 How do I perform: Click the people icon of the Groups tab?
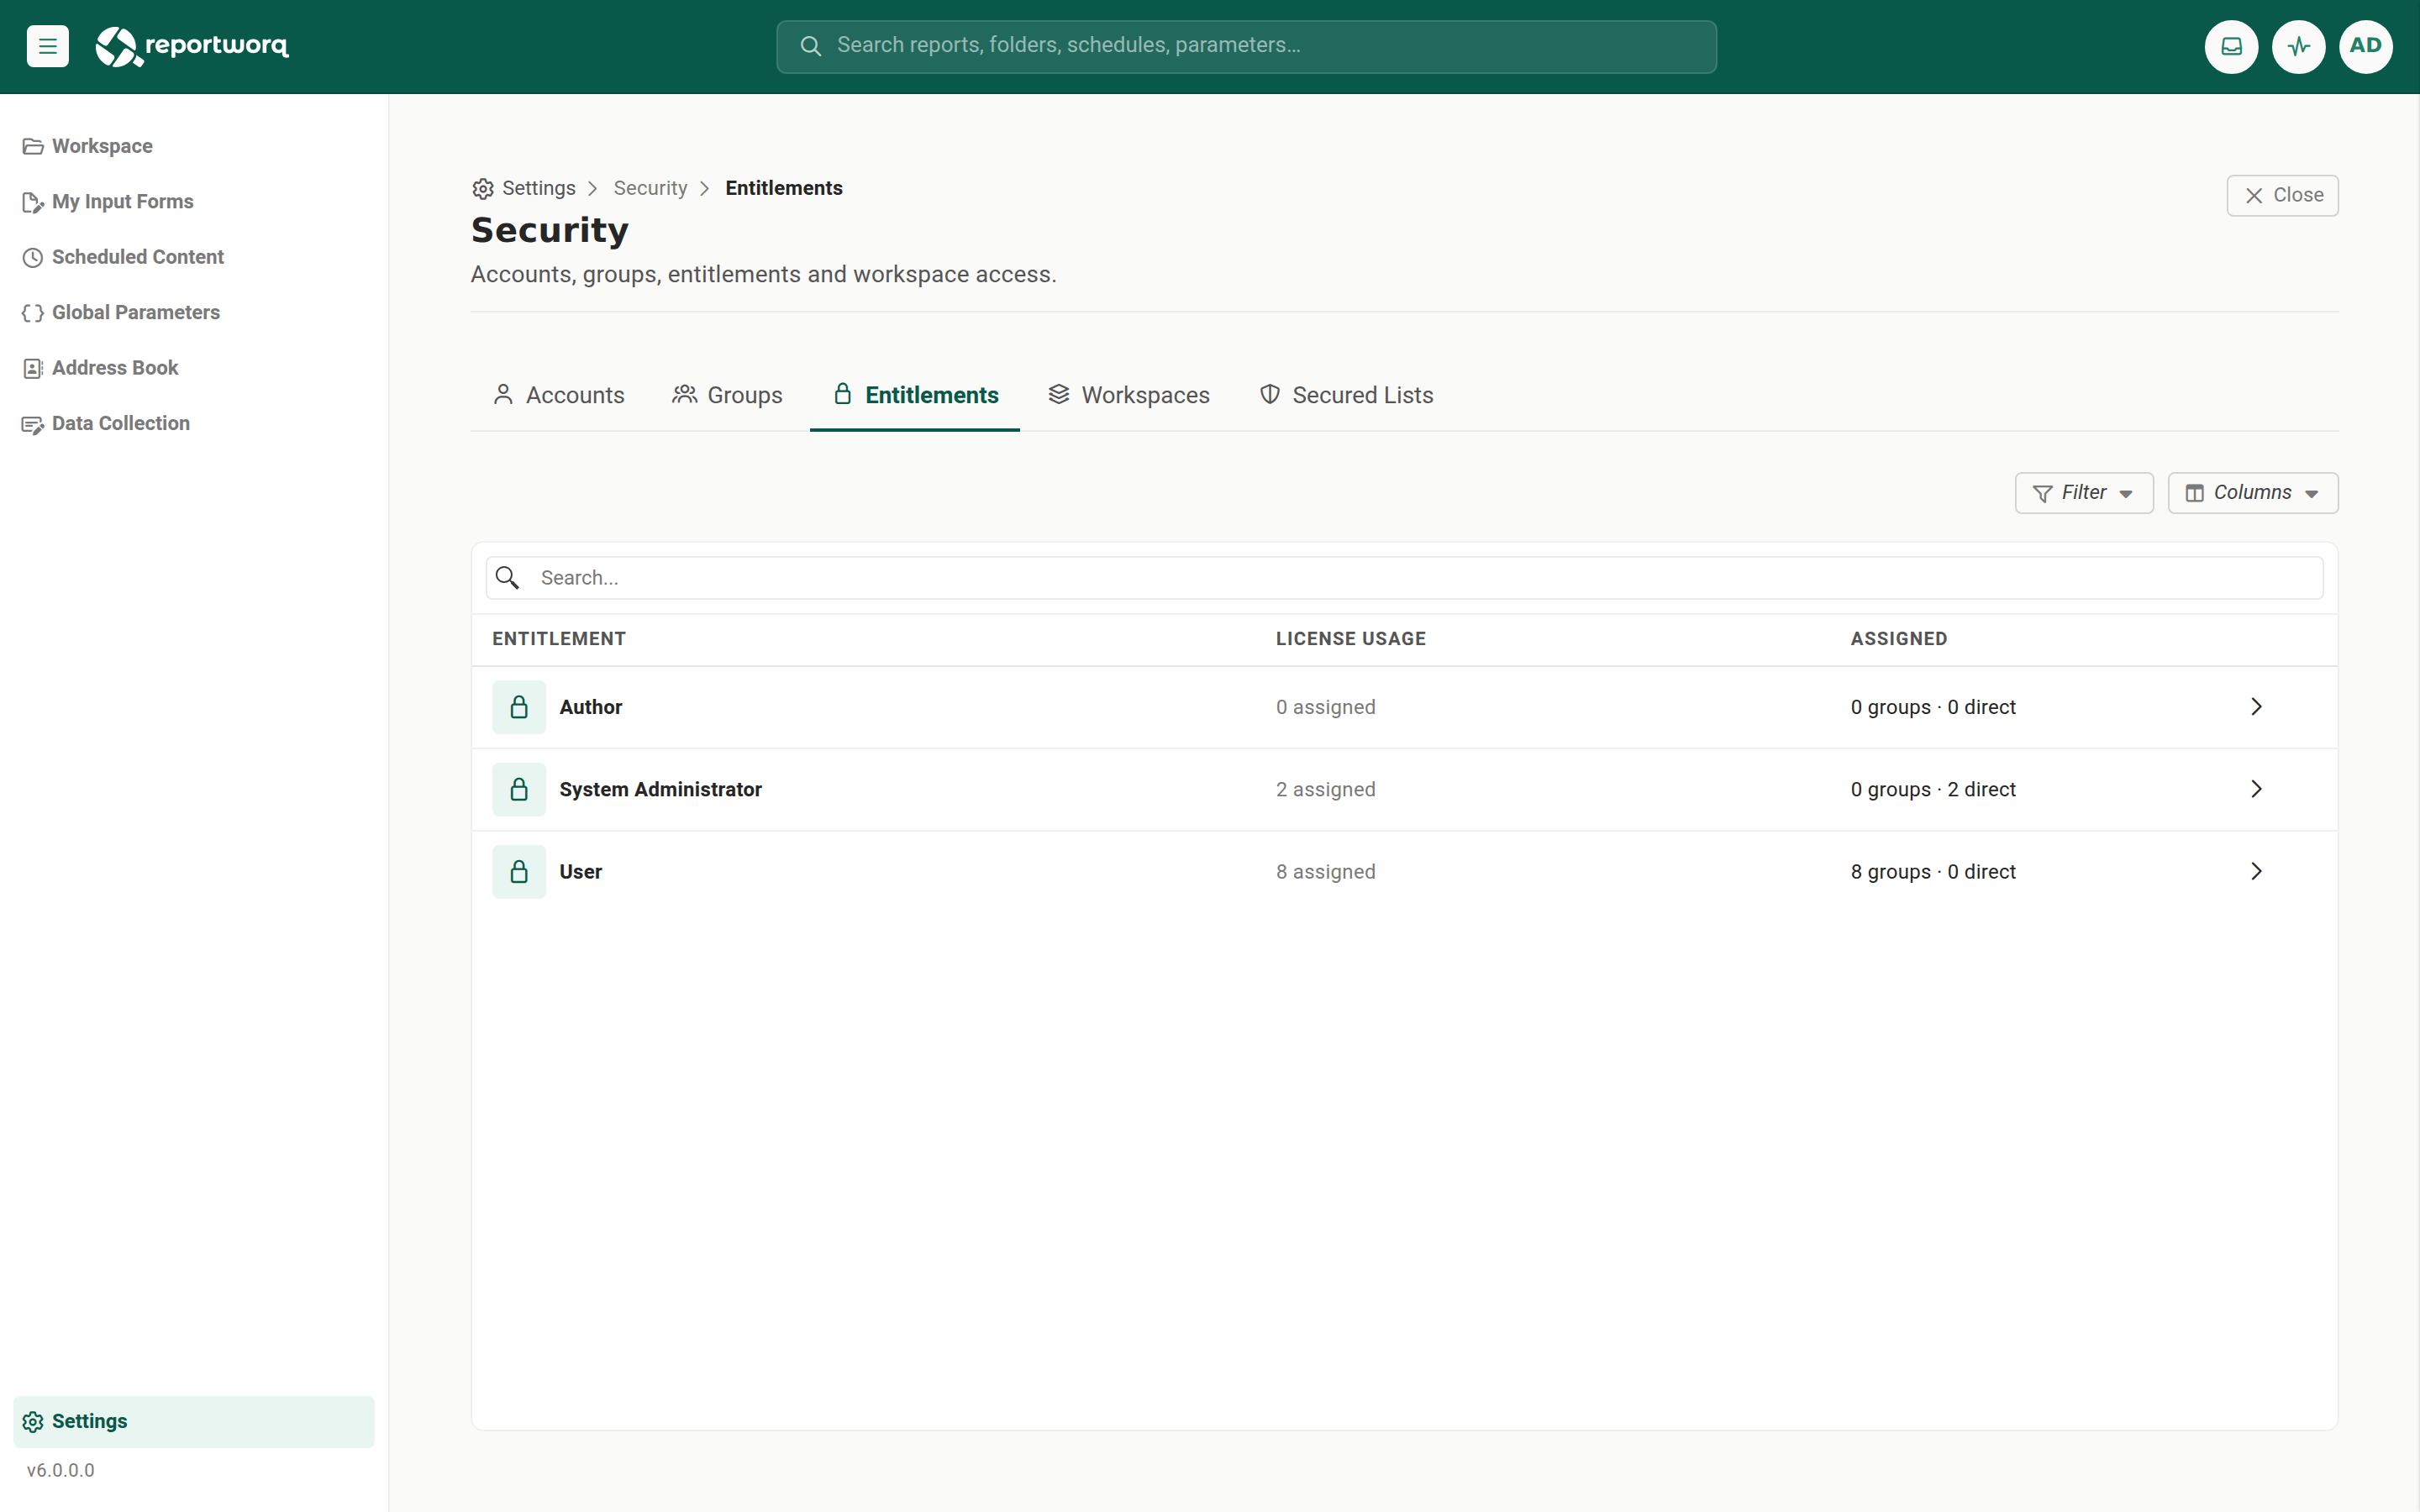click(684, 394)
